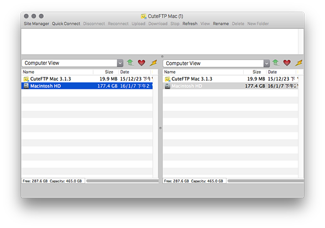
Task: Refresh the file listing
Action: 190,24
